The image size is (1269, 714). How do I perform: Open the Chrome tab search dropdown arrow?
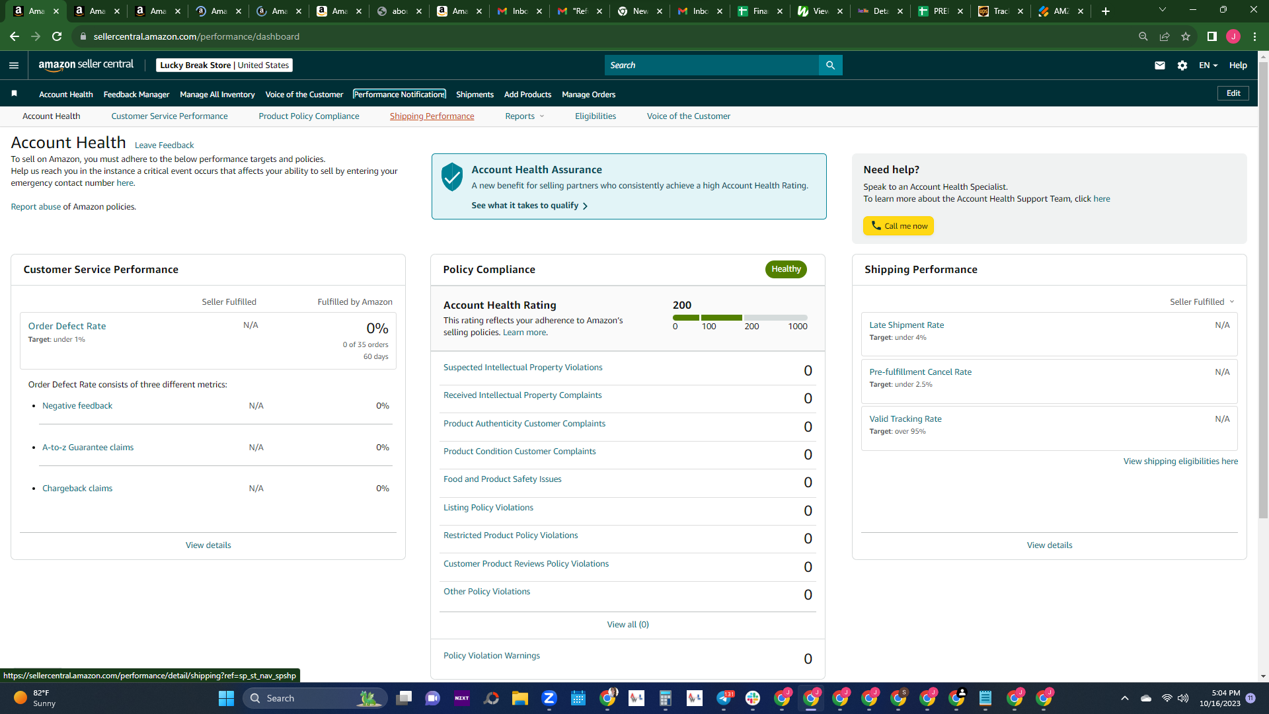coord(1163,10)
